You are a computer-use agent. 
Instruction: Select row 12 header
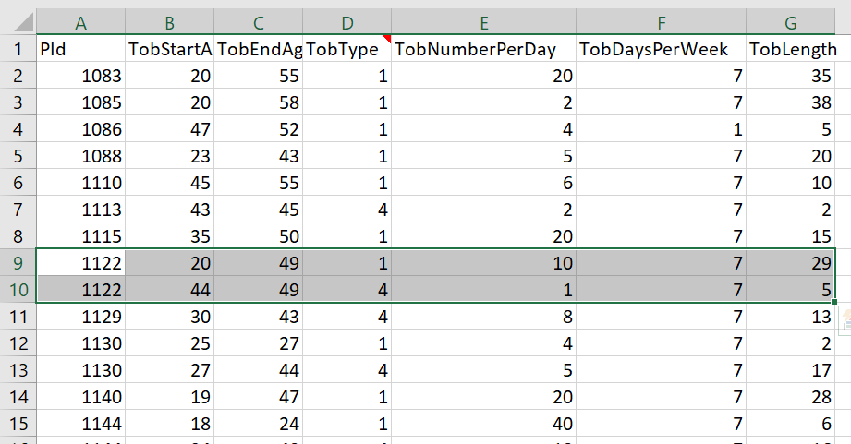coord(18,342)
